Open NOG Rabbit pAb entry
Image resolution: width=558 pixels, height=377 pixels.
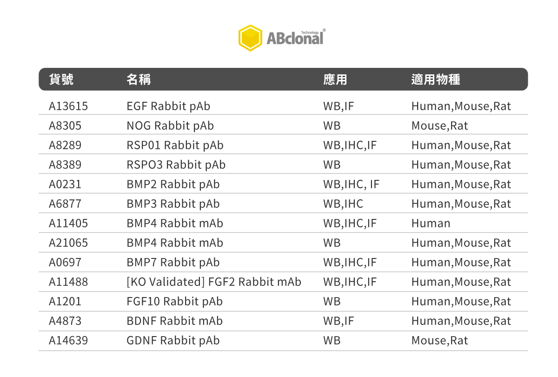click(x=170, y=126)
